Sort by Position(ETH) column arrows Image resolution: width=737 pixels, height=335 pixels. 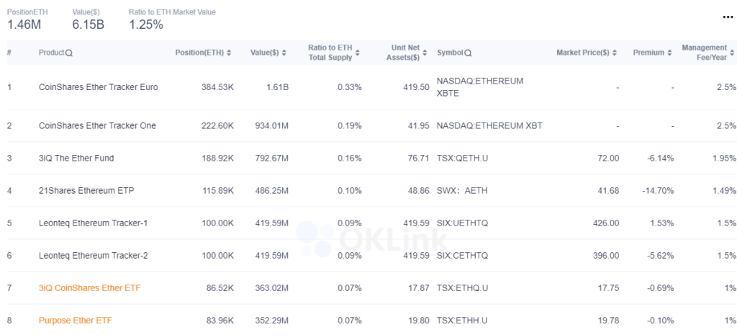[x=229, y=53]
